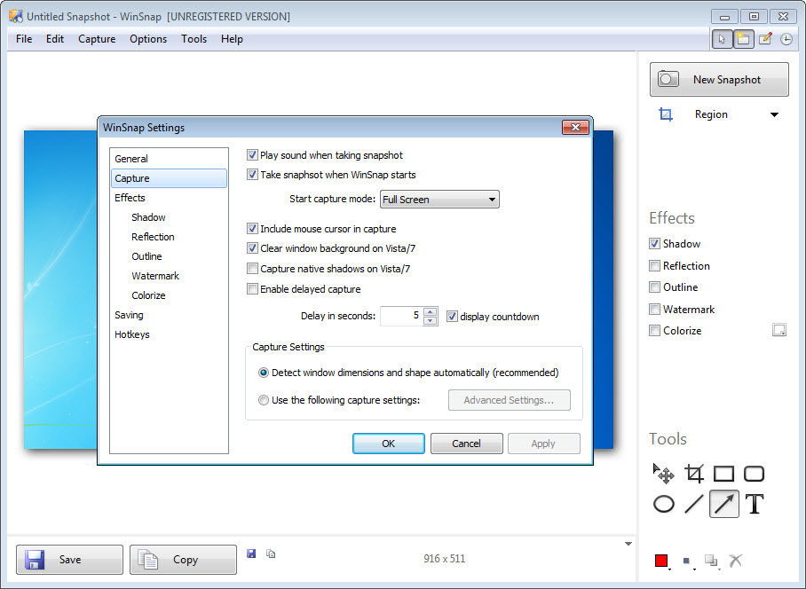
Task: Uncheck Take snapshot when WinSnap starts
Action: tap(252, 175)
